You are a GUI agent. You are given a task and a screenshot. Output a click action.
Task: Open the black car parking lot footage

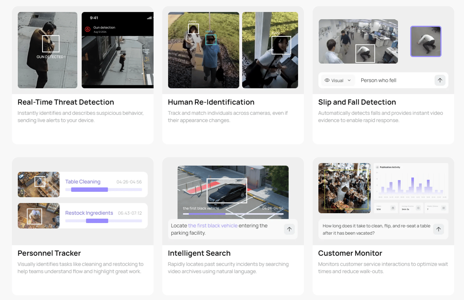(x=233, y=192)
